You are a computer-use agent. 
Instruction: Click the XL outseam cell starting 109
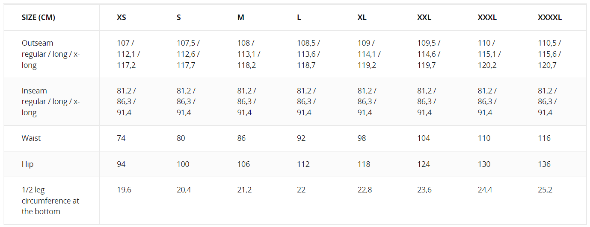pyautogui.click(x=369, y=54)
